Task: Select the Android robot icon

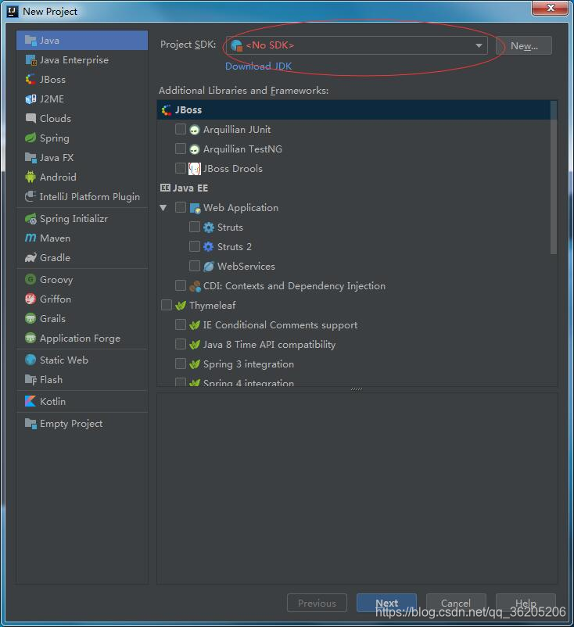Action: click(x=30, y=177)
